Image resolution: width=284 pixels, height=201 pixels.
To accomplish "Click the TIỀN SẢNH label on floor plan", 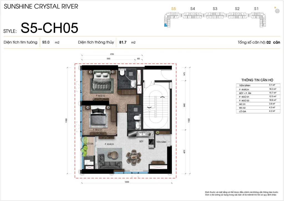I will coord(161,142).
